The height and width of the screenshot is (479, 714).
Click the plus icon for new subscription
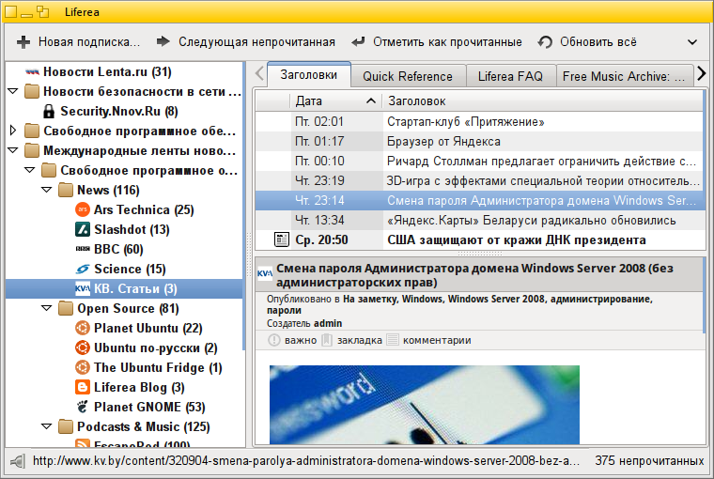(x=23, y=42)
